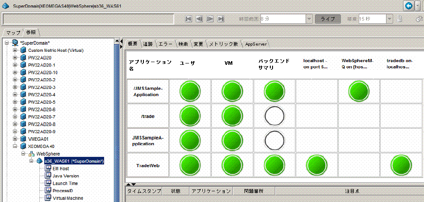Viewport: 424px width, 202px height.
Task: Sort by 問題箇所 column header
Action: pos(254,191)
